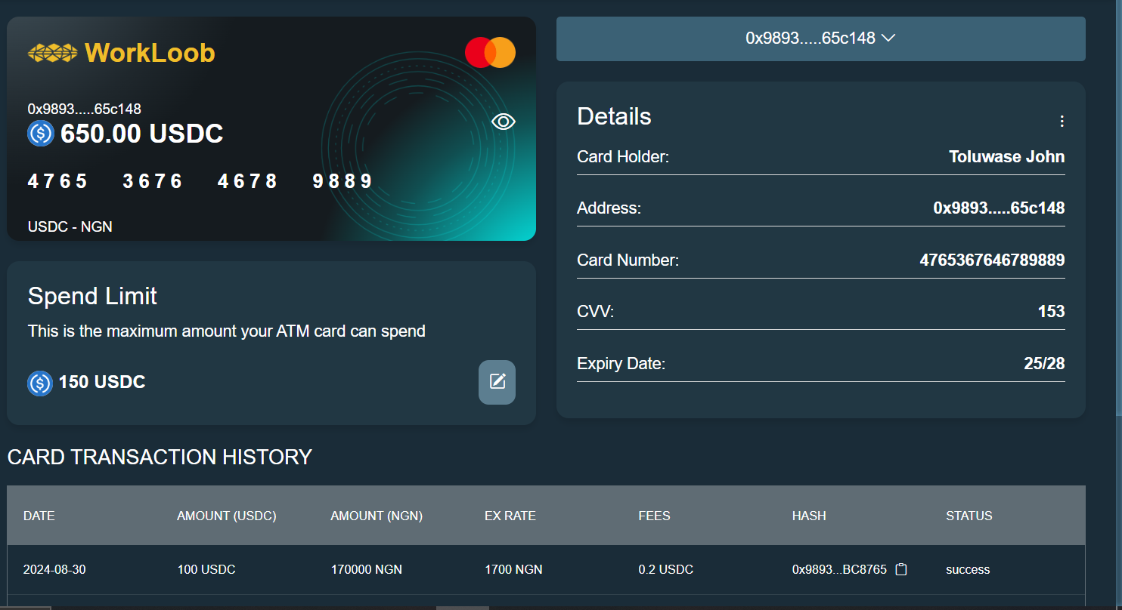This screenshot has height=610, width=1122.
Task: Click the 1700 NGN exchange rate cell
Action: (x=513, y=570)
